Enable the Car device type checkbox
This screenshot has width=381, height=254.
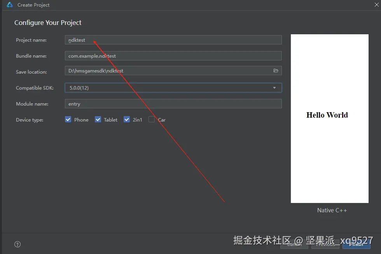pos(152,120)
